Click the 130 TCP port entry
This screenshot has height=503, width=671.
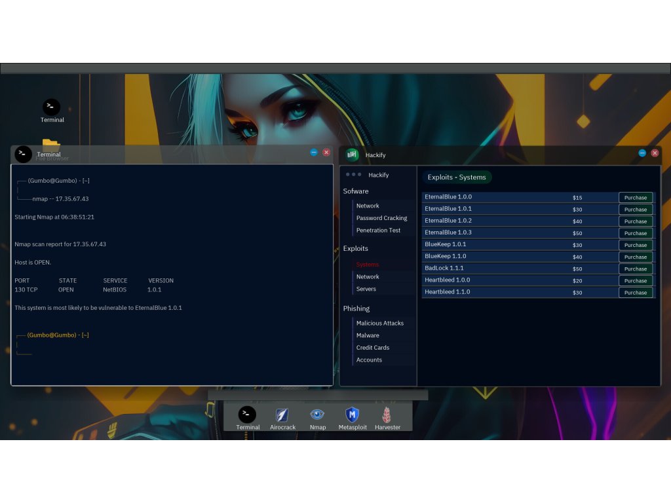26,290
